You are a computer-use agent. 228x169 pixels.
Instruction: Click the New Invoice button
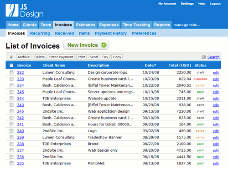[86, 45]
